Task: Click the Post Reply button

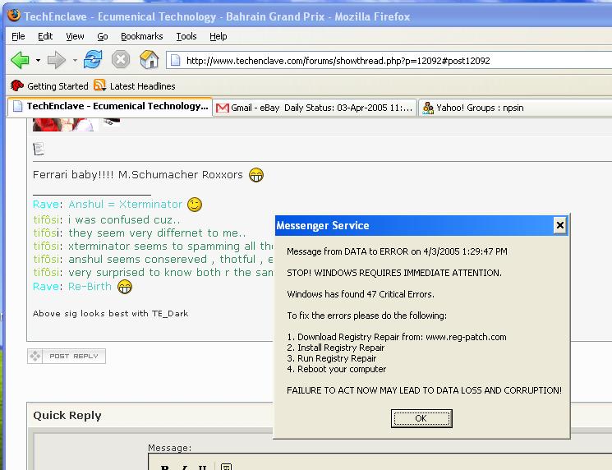Action: (x=67, y=356)
